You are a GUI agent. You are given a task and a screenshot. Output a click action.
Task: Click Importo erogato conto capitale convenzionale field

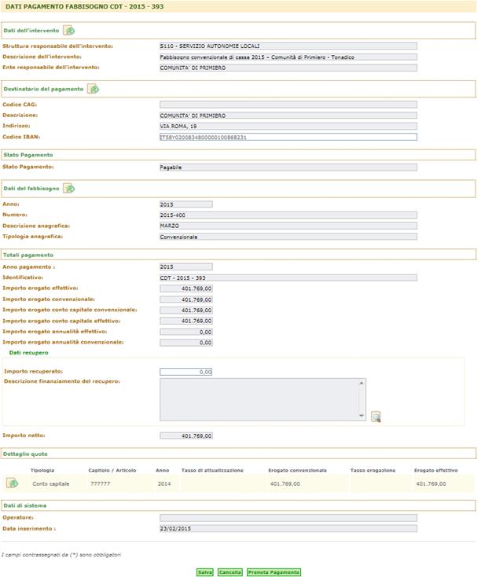click(185, 311)
